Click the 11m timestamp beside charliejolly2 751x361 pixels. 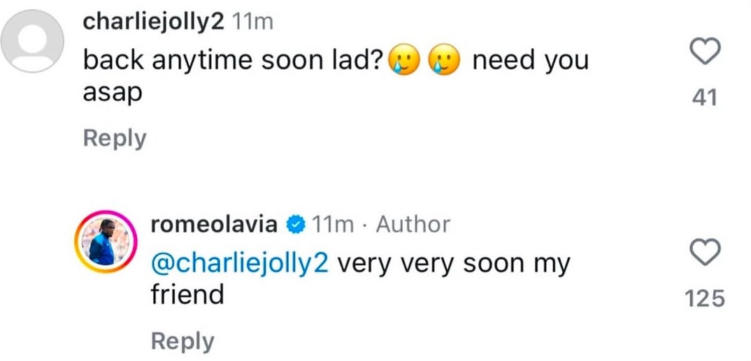[252, 22]
